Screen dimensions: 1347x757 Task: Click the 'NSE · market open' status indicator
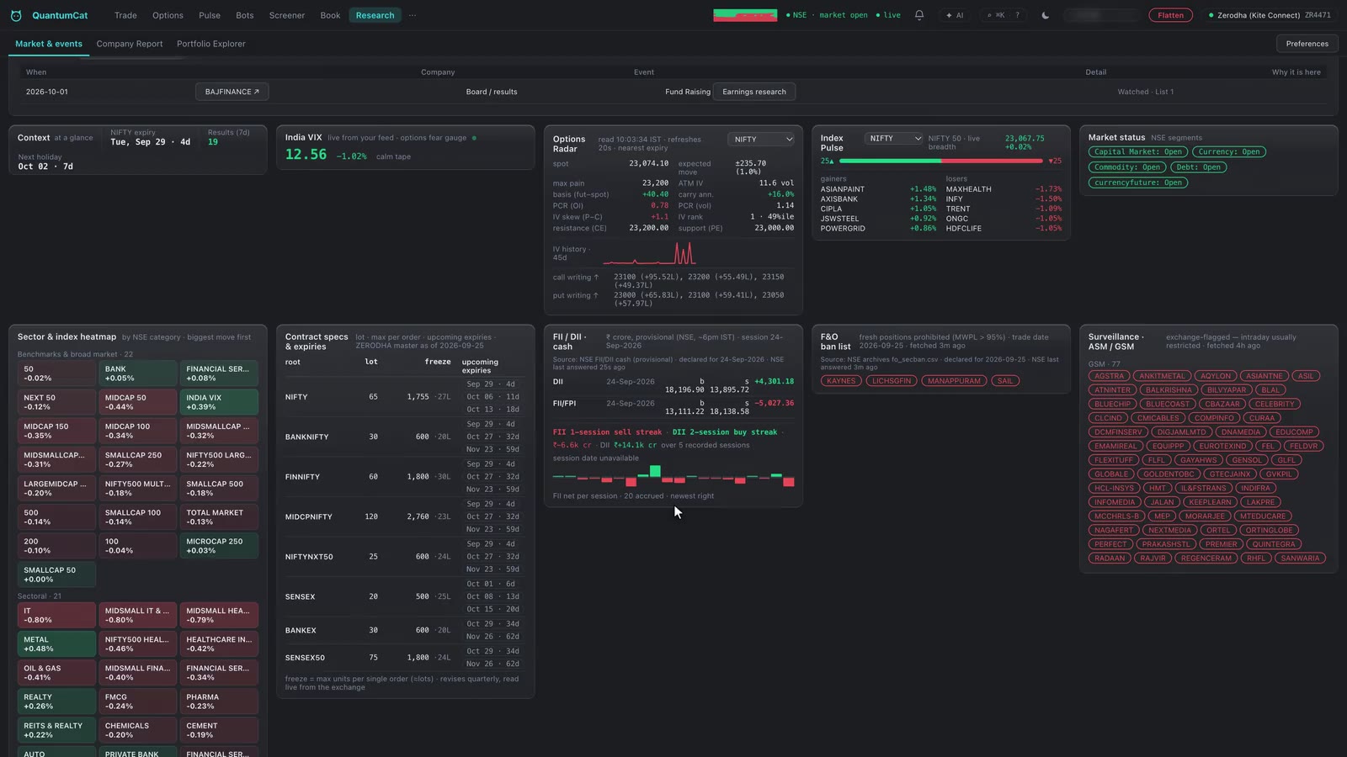pos(826,15)
